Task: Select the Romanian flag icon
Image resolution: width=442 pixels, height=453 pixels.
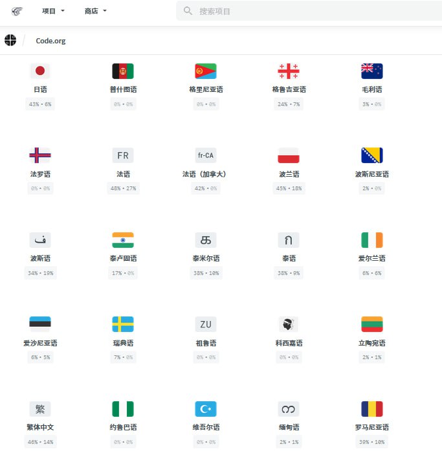Action: coord(372,409)
